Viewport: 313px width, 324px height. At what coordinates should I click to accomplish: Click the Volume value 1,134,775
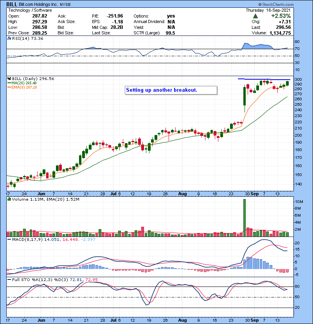[280, 33]
